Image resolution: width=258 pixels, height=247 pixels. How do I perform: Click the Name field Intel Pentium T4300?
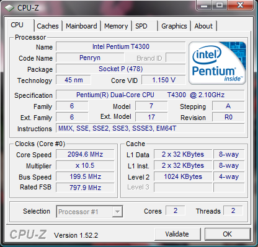click(121, 46)
